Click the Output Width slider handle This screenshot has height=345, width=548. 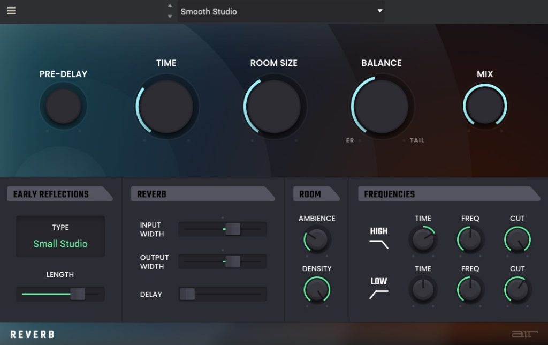[233, 261]
